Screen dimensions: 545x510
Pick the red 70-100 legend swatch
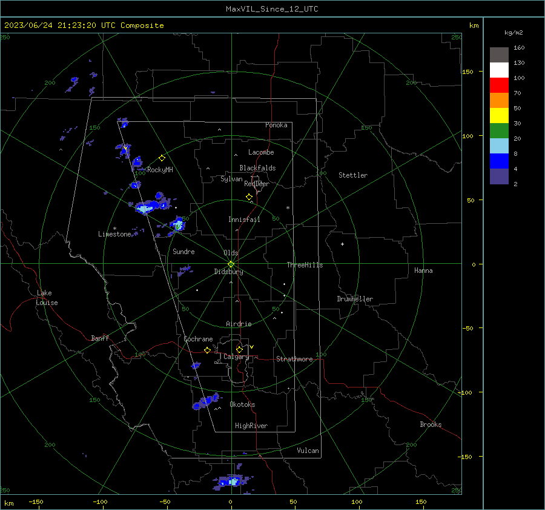(499, 85)
